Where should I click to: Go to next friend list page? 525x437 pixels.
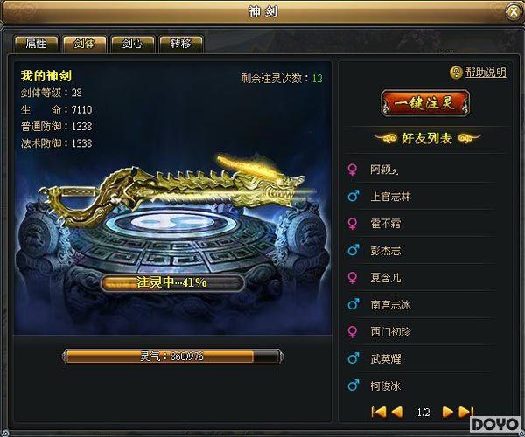coord(448,412)
